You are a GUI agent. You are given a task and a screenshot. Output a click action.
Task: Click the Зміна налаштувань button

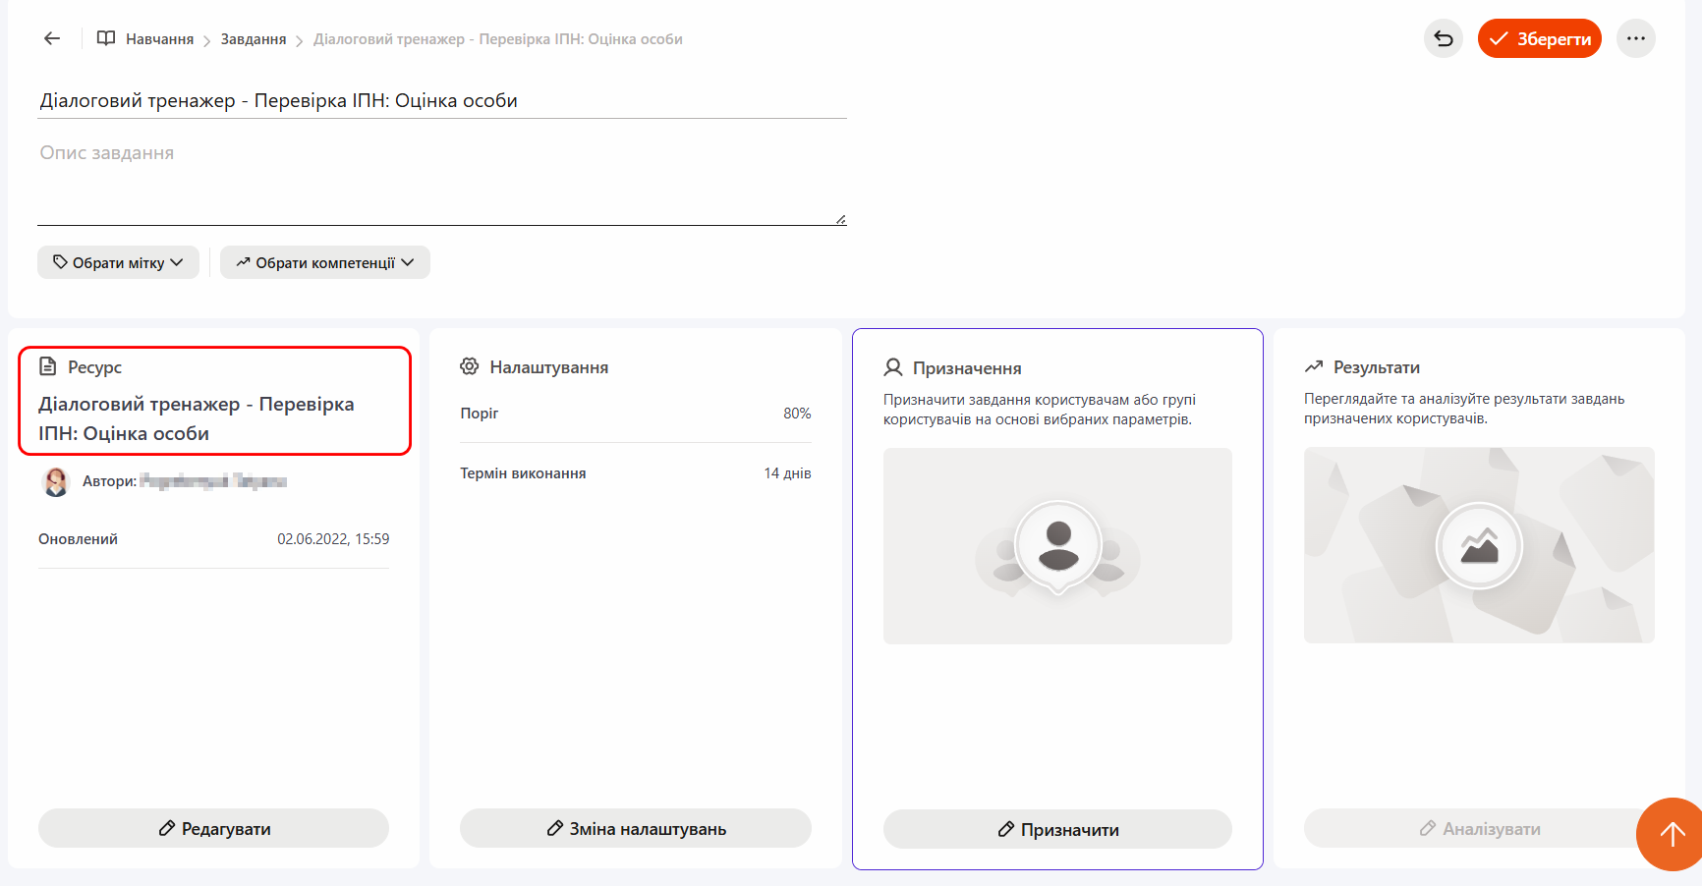(x=636, y=828)
